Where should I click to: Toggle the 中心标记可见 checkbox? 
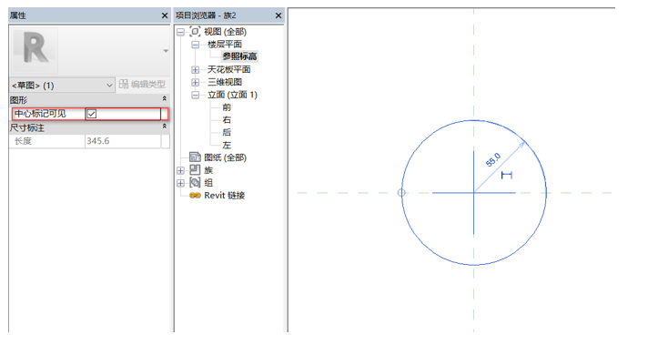click(x=92, y=114)
